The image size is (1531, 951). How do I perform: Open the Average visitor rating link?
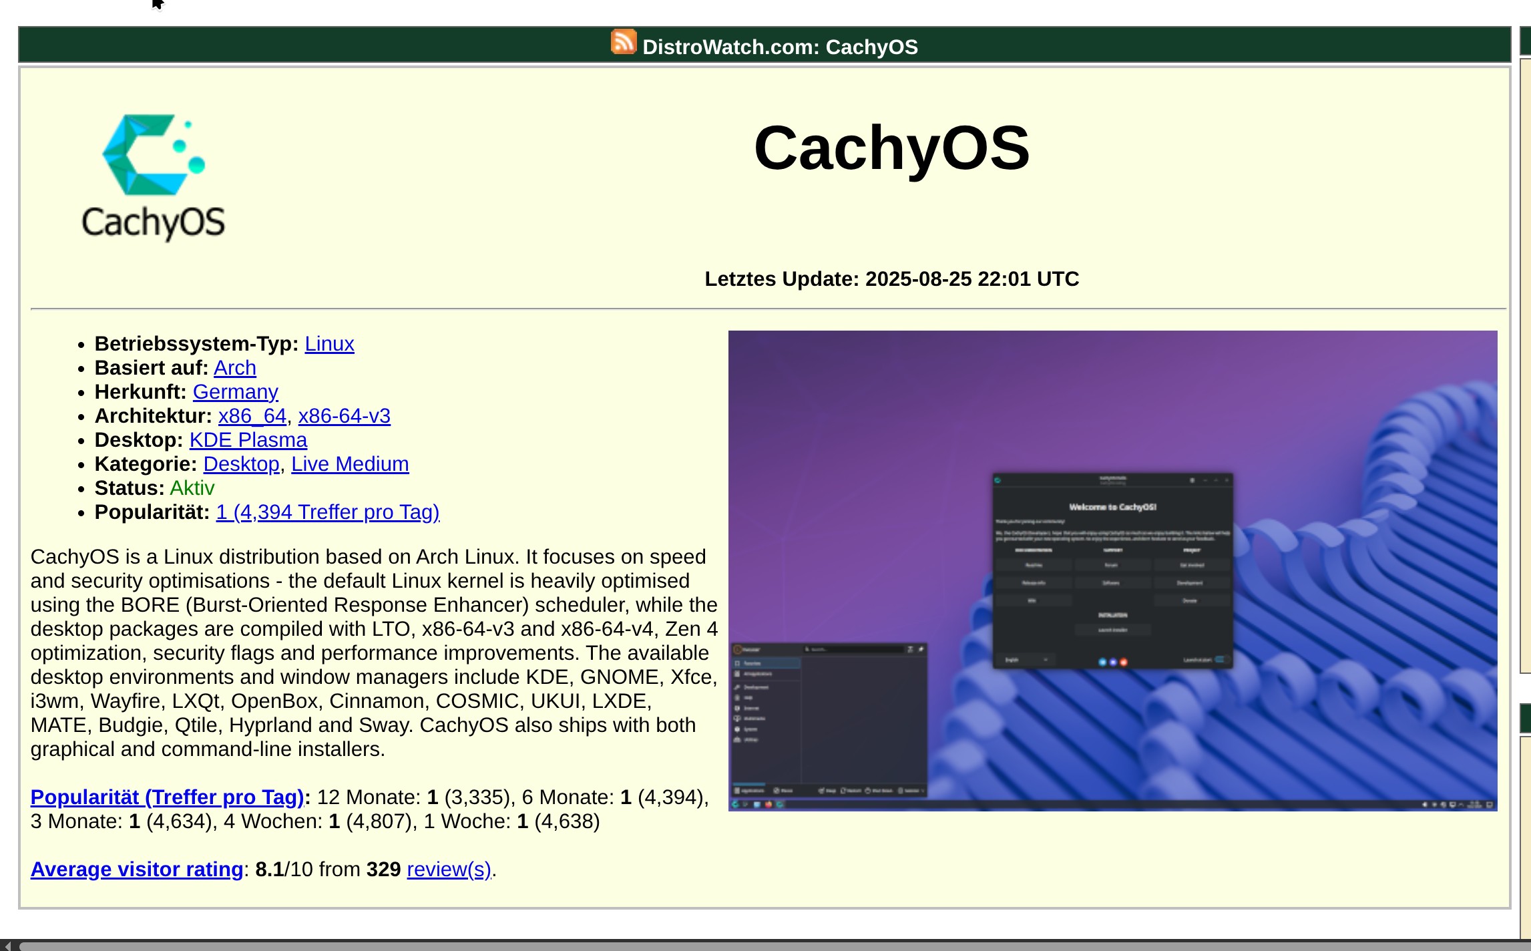[x=136, y=870]
